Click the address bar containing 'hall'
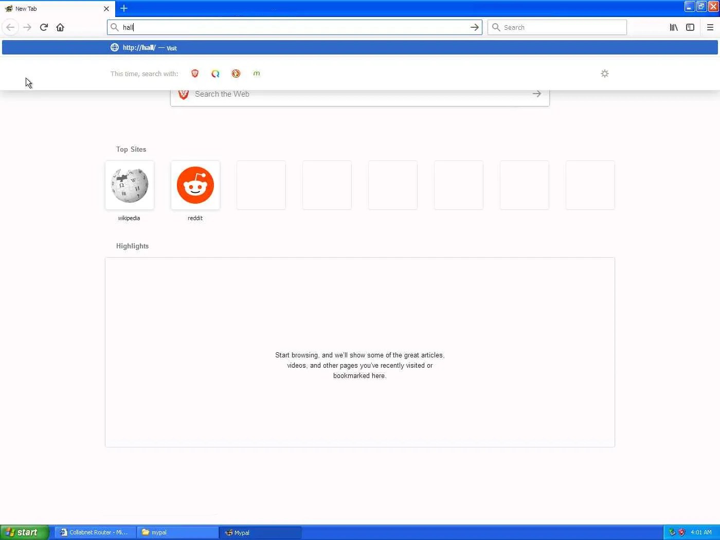 294,27
